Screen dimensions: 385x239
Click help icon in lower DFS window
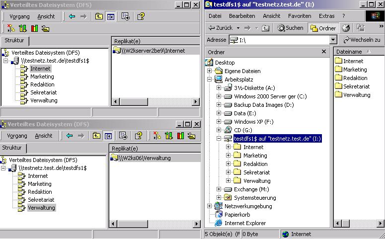(139, 136)
